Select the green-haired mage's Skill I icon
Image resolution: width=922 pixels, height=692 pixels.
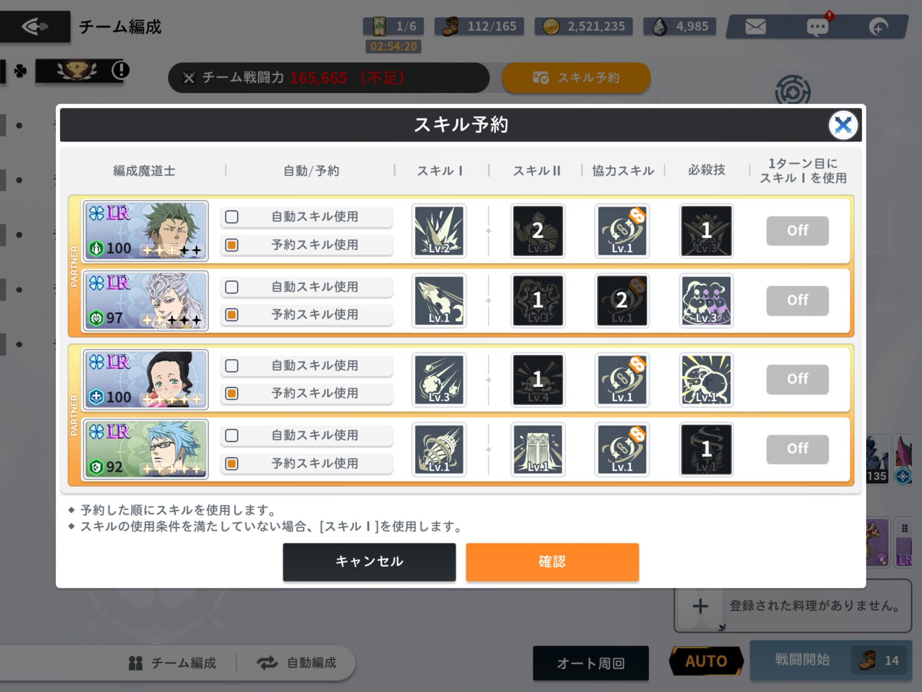[439, 231]
